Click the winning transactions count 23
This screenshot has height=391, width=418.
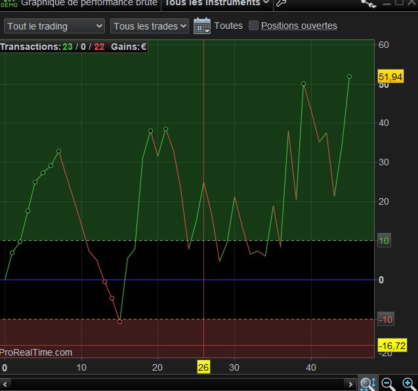(68, 47)
